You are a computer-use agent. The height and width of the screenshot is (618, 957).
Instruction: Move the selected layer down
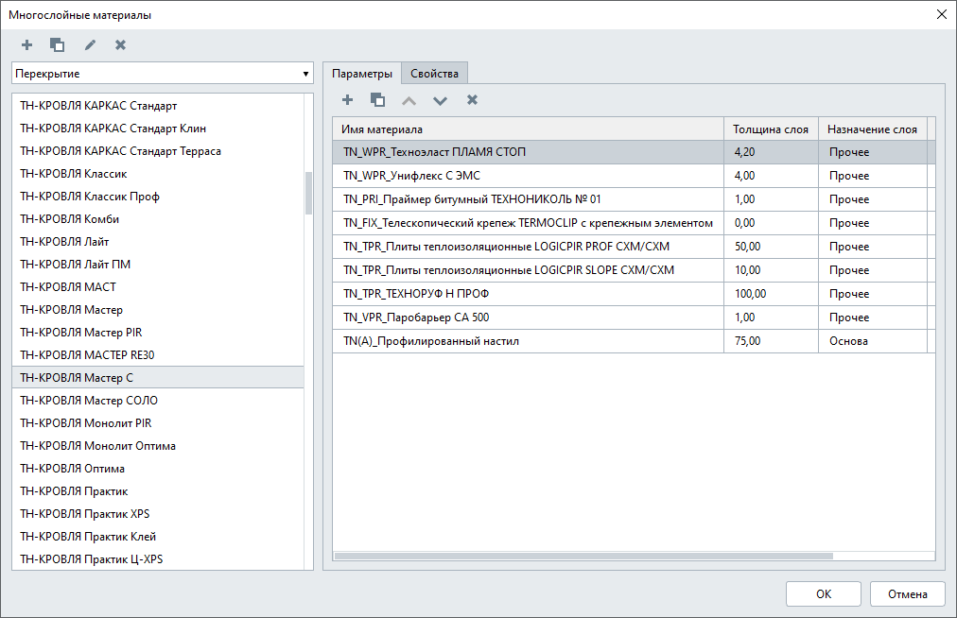[440, 100]
